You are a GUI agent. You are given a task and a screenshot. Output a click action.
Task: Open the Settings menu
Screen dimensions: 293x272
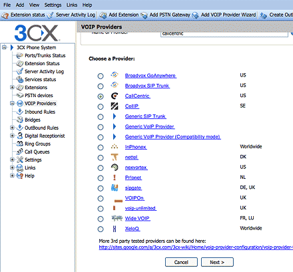point(53,5)
